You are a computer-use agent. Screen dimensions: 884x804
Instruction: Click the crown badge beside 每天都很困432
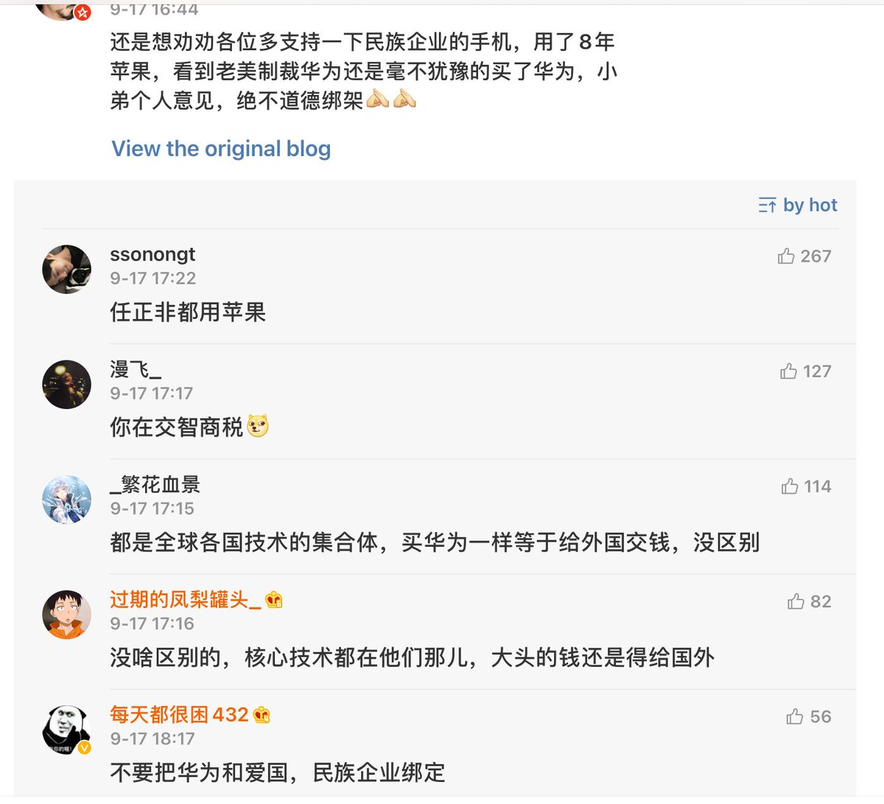(x=262, y=715)
